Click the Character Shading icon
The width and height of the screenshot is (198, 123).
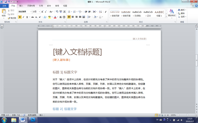60,17
